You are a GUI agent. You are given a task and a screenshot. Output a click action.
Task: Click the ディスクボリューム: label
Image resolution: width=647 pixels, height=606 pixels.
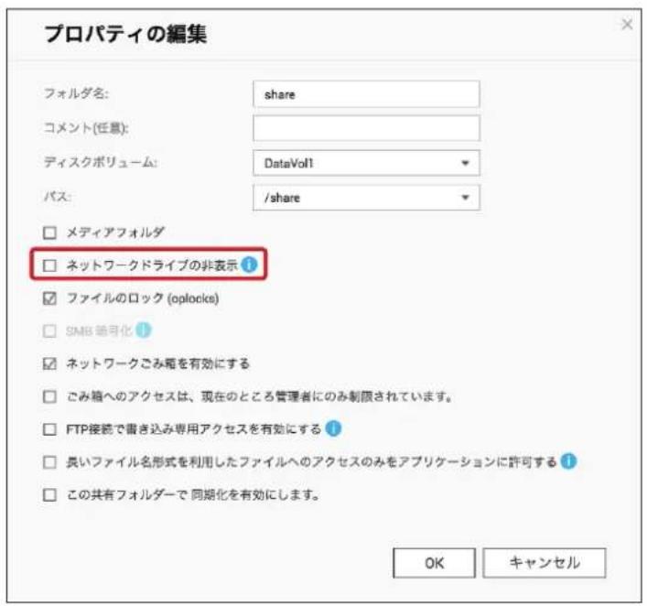coord(101,162)
